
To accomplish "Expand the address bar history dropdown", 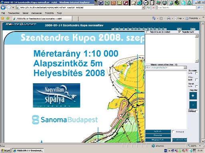I will coord(143,8).
